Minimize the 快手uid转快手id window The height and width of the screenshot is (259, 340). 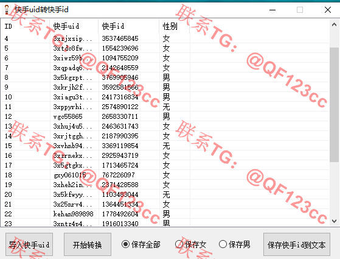[272, 10]
